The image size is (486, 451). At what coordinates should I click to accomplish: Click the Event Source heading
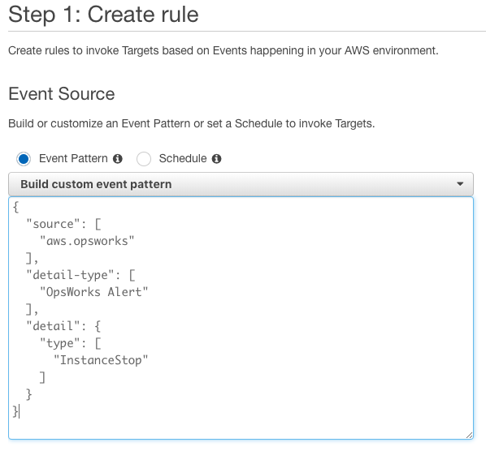tap(62, 94)
